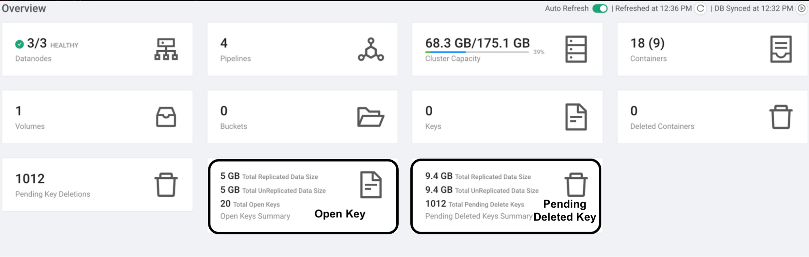809x257 pixels.
Task: Select the 18 (9) Containers count
Action: point(647,43)
